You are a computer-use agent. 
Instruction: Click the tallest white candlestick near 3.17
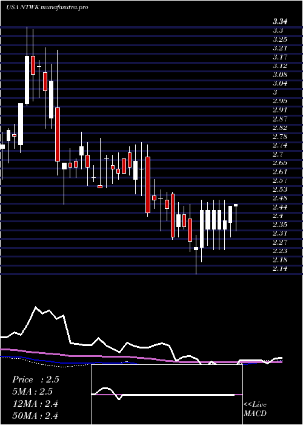click(27, 80)
